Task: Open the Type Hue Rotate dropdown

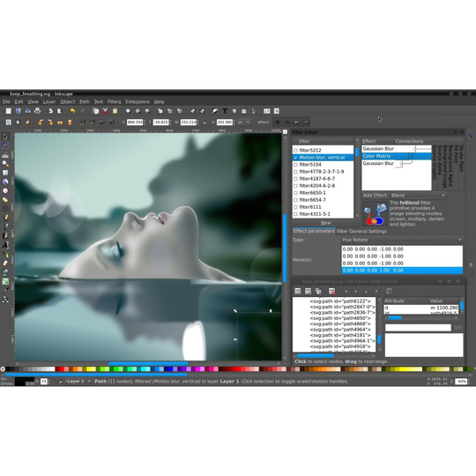Action: pos(402,240)
